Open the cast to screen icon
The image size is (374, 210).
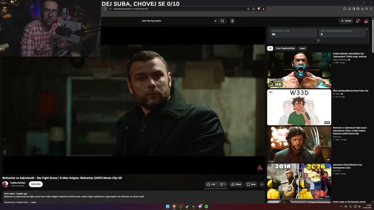tap(253, 9)
